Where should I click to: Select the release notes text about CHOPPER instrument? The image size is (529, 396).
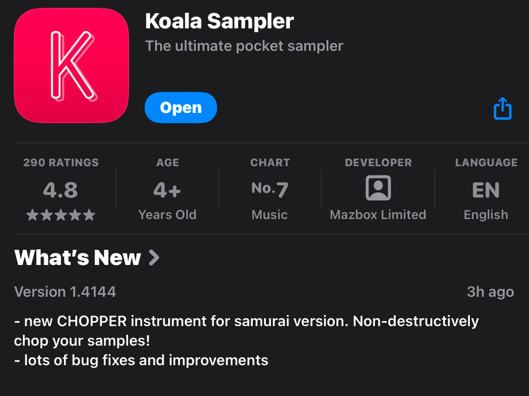tap(246, 331)
